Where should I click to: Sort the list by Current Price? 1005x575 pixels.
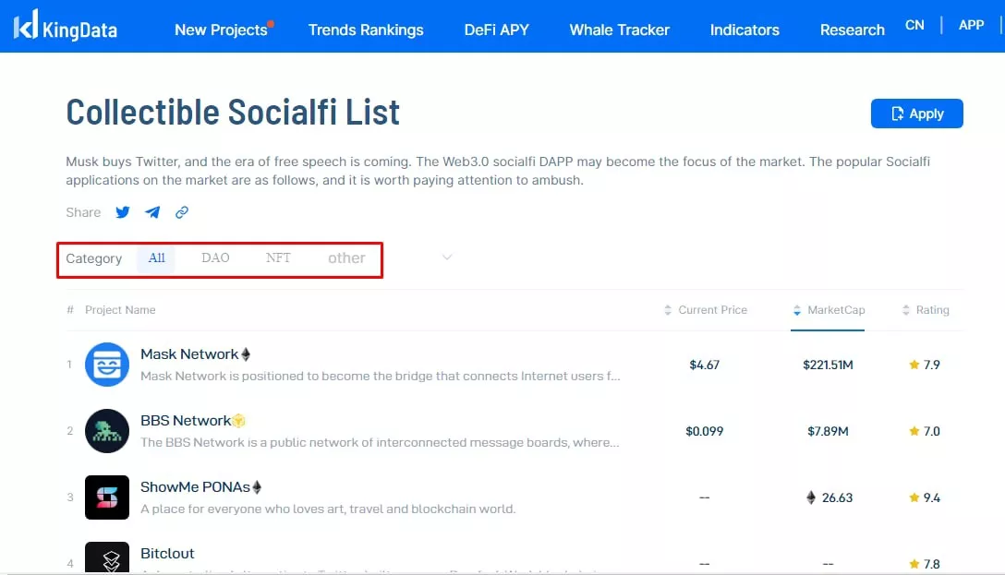(x=706, y=310)
